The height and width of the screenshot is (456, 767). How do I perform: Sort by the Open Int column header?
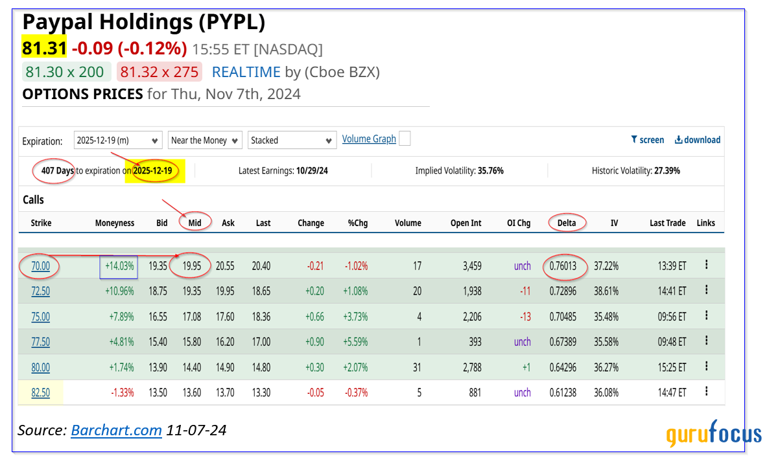466,223
